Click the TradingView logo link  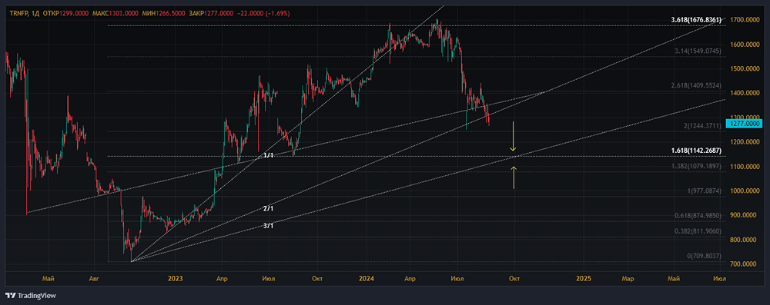[x=31, y=296]
